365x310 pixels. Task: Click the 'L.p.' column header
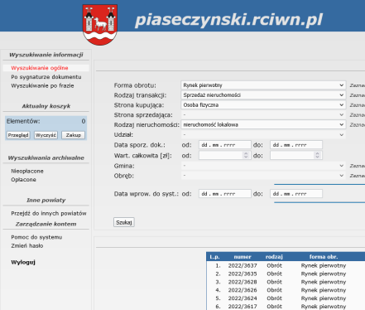[214, 257]
